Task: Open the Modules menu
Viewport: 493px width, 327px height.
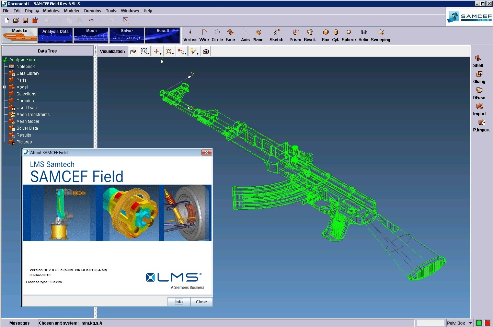Action: click(x=51, y=11)
